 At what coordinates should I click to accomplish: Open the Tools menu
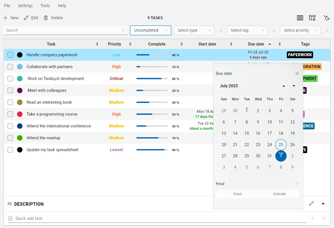45,6
